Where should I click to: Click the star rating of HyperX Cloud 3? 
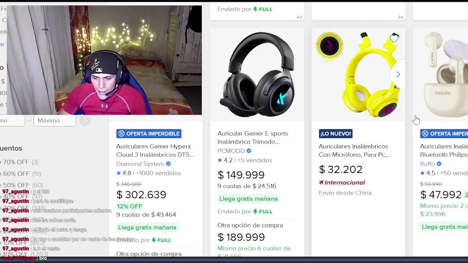118,173
